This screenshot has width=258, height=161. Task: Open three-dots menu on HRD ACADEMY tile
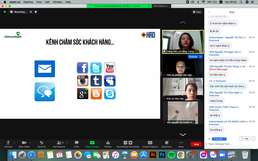click(201, 57)
